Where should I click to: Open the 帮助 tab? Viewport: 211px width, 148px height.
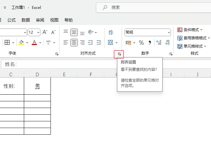[69, 20]
